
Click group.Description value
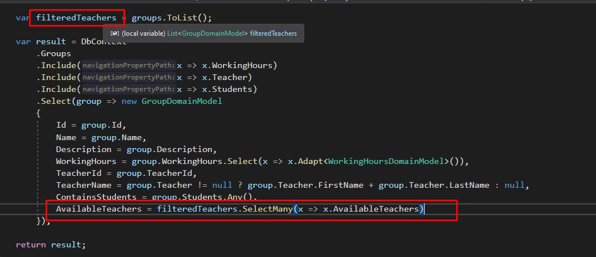point(169,149)
